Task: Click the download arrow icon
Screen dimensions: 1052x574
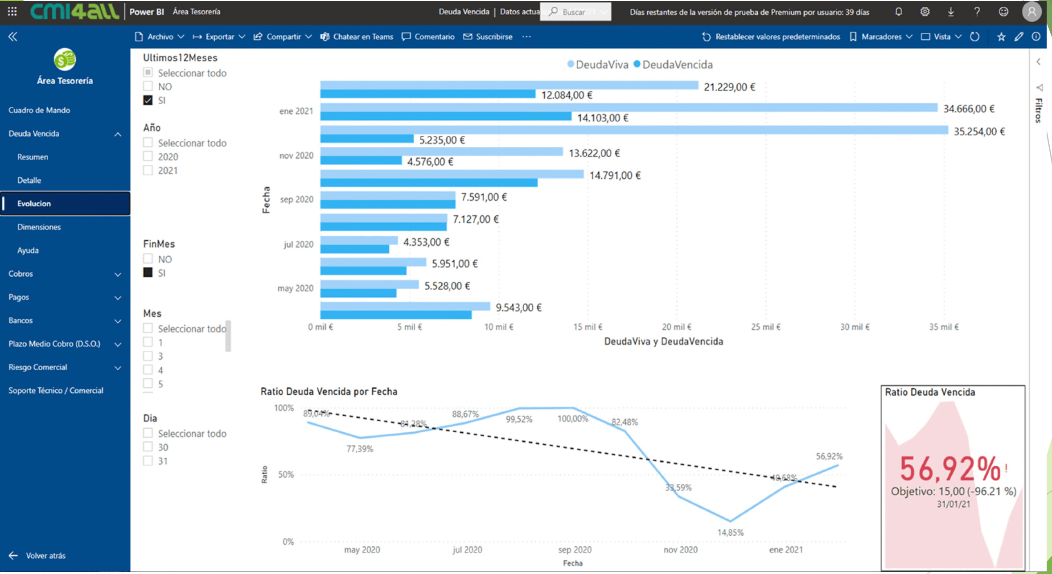Action: point(950,12)
